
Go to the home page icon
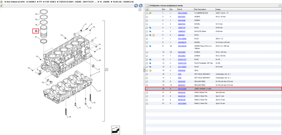(1, 1)
